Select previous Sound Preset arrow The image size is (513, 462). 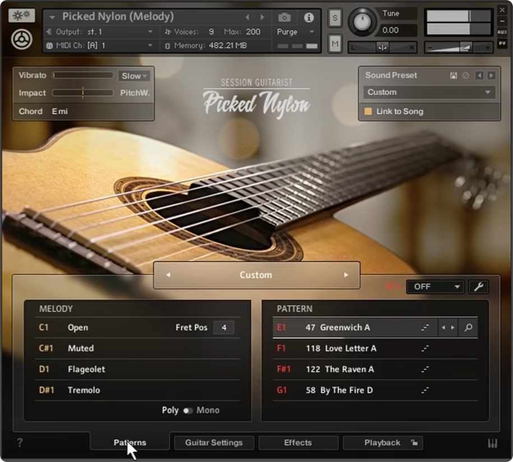click(x=479, y=76)
